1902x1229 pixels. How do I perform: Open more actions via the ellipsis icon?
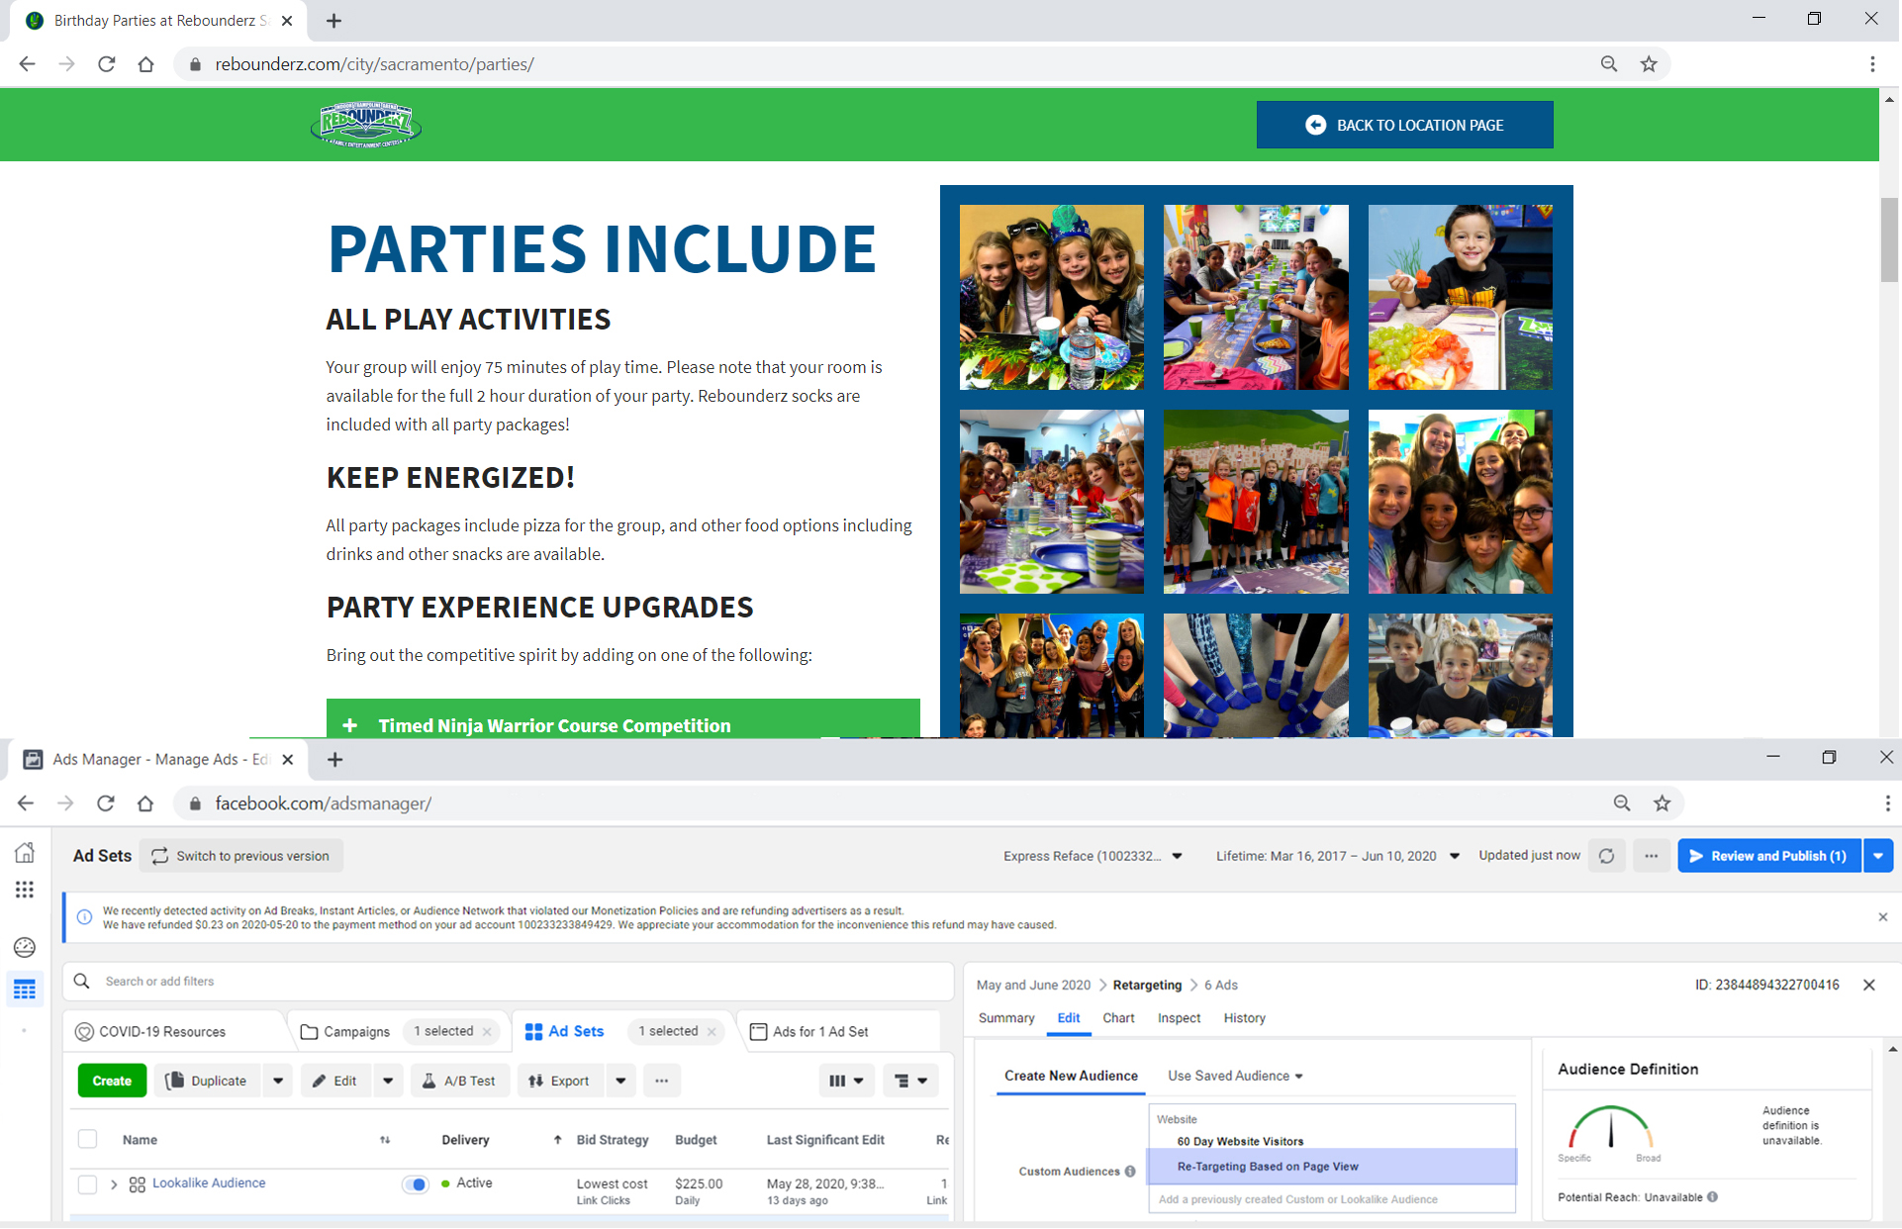point(1651,855)
